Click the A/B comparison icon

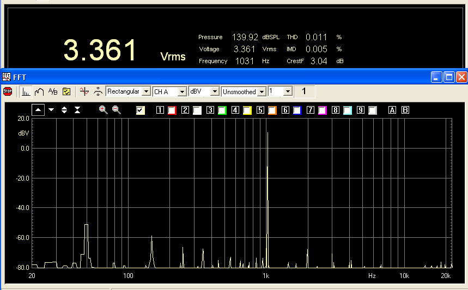pyautogui.click(x=53, y=92)
